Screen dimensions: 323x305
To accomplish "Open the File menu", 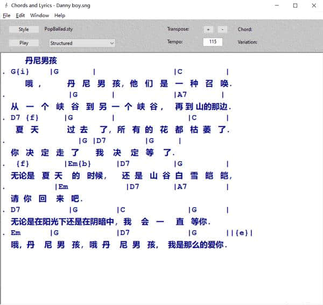I will [x=6, y=16].
